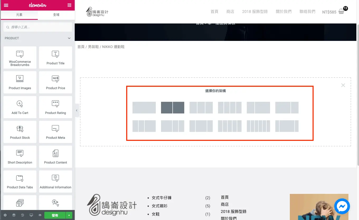Click the 2018 服飾型錄 footer link
The height and width of the screenshot is (220, 359).
click(234, 212)
